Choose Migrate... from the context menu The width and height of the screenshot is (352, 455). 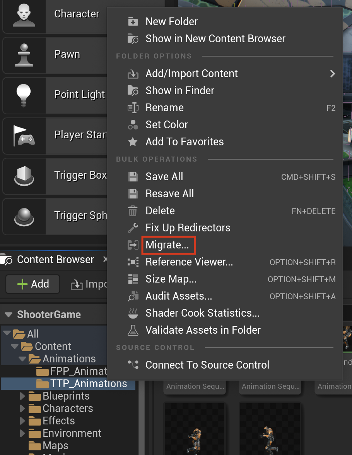[167, 245]
